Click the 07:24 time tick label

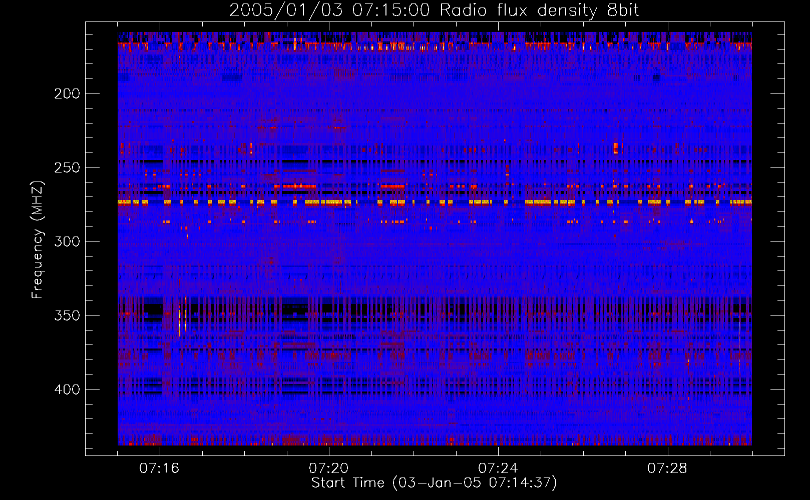(x=498, y=468)
